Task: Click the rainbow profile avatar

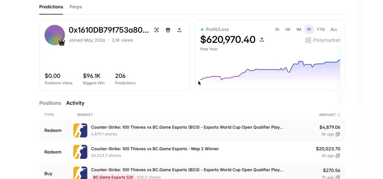Action: [x=55, y=35]
